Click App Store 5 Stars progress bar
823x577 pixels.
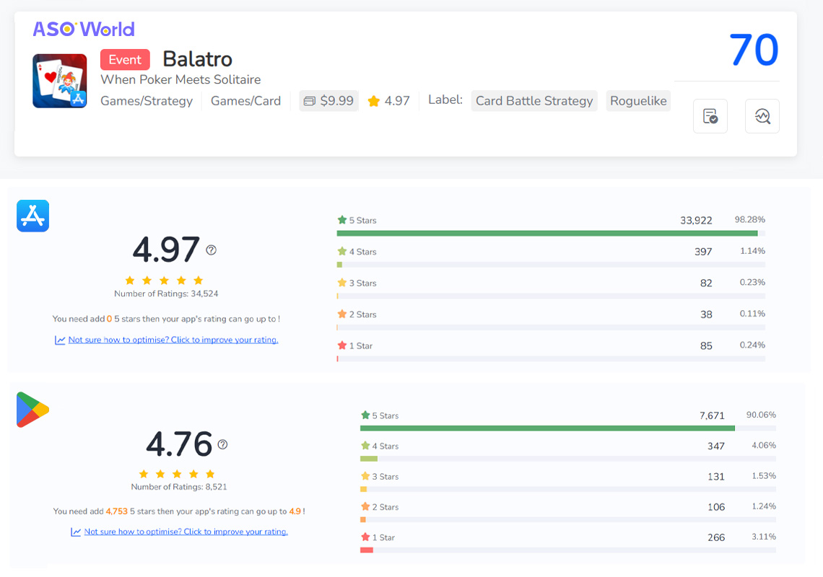[x=551, y=234]
